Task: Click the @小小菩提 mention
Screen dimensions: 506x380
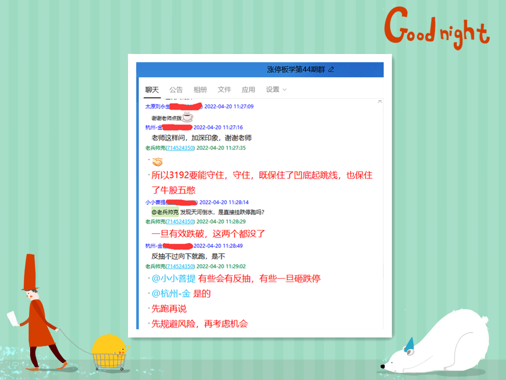Action: coord(173,279)
